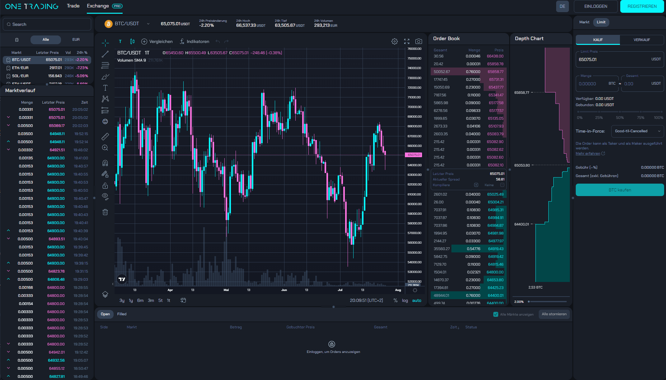Select the crosshair cursor tool

105,43
